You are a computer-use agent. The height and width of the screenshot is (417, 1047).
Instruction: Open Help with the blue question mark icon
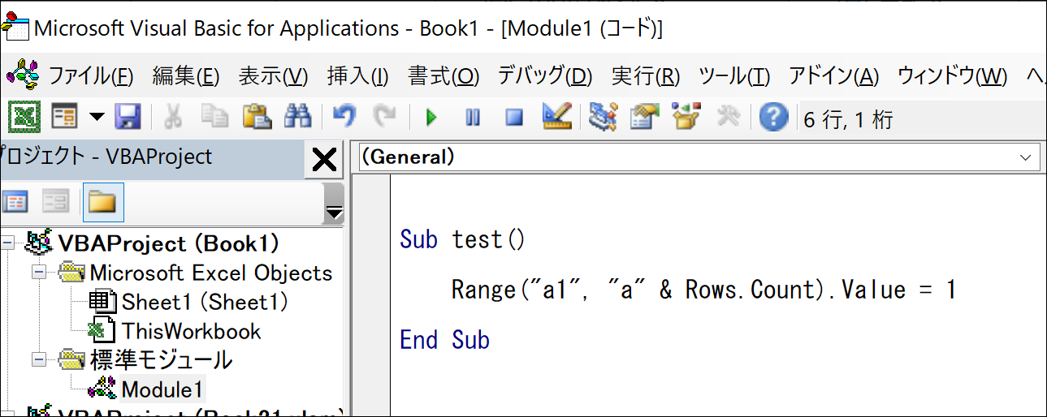[773, 118]
